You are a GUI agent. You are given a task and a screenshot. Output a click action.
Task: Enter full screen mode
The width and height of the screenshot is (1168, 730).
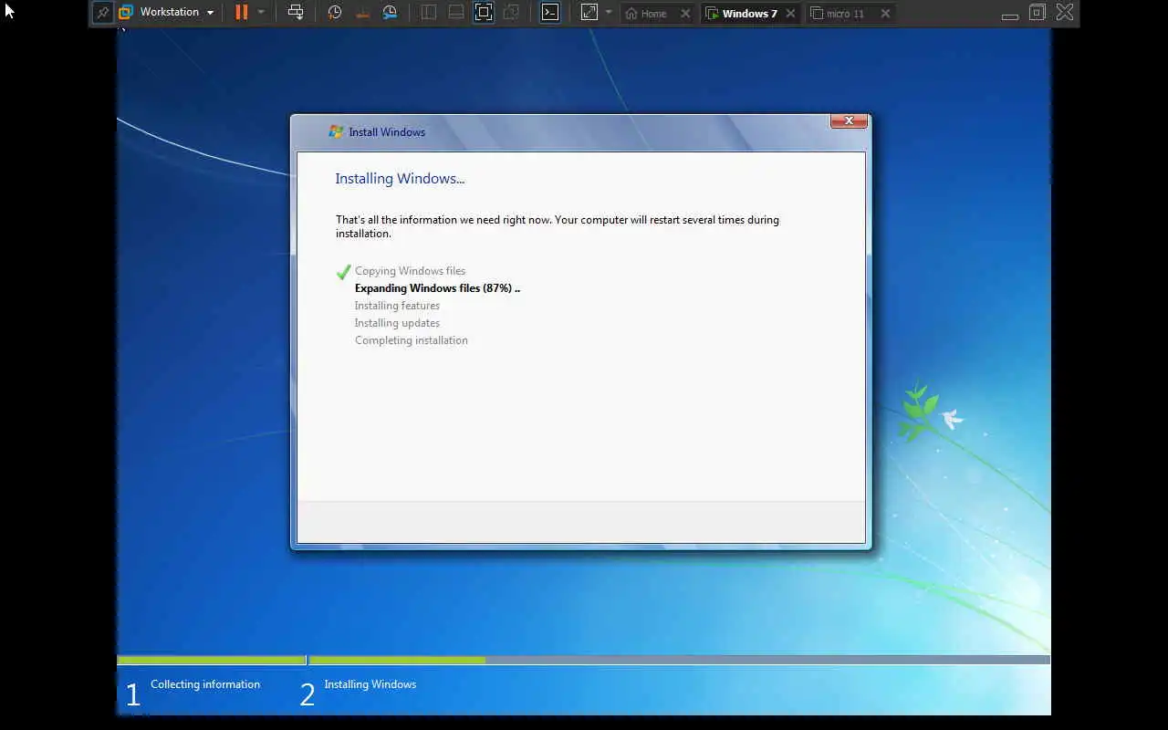point(484,13)
